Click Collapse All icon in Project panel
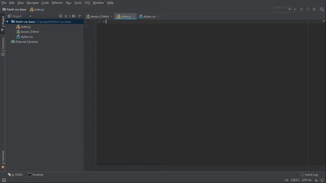 point(66,16)
